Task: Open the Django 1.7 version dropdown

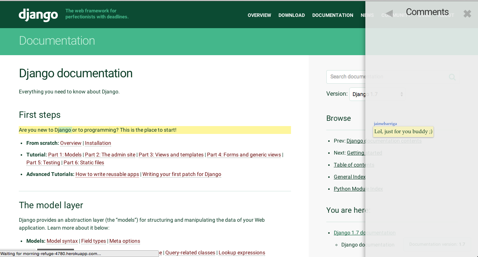Action: tap(377, 94)
